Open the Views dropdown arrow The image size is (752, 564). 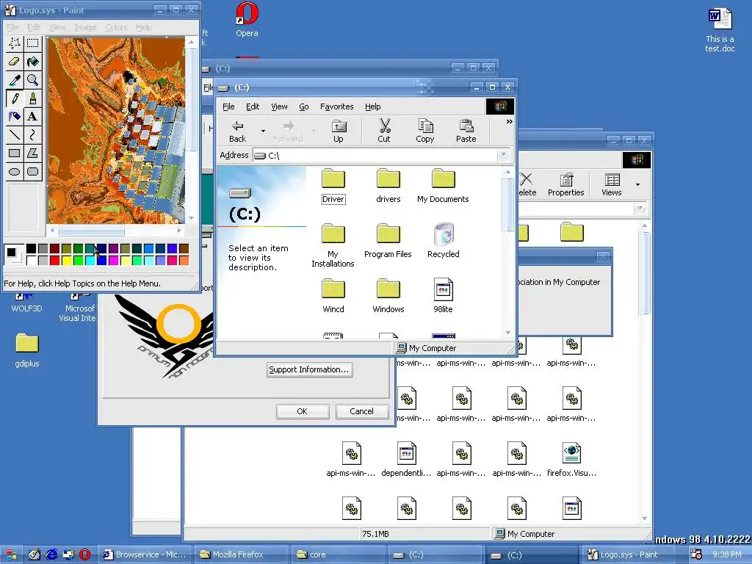[637, 184]
